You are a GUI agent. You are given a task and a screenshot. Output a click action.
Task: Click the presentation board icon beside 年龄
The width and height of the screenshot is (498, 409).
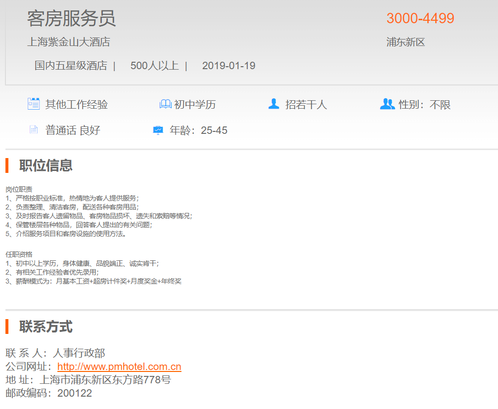coord(158,130)
